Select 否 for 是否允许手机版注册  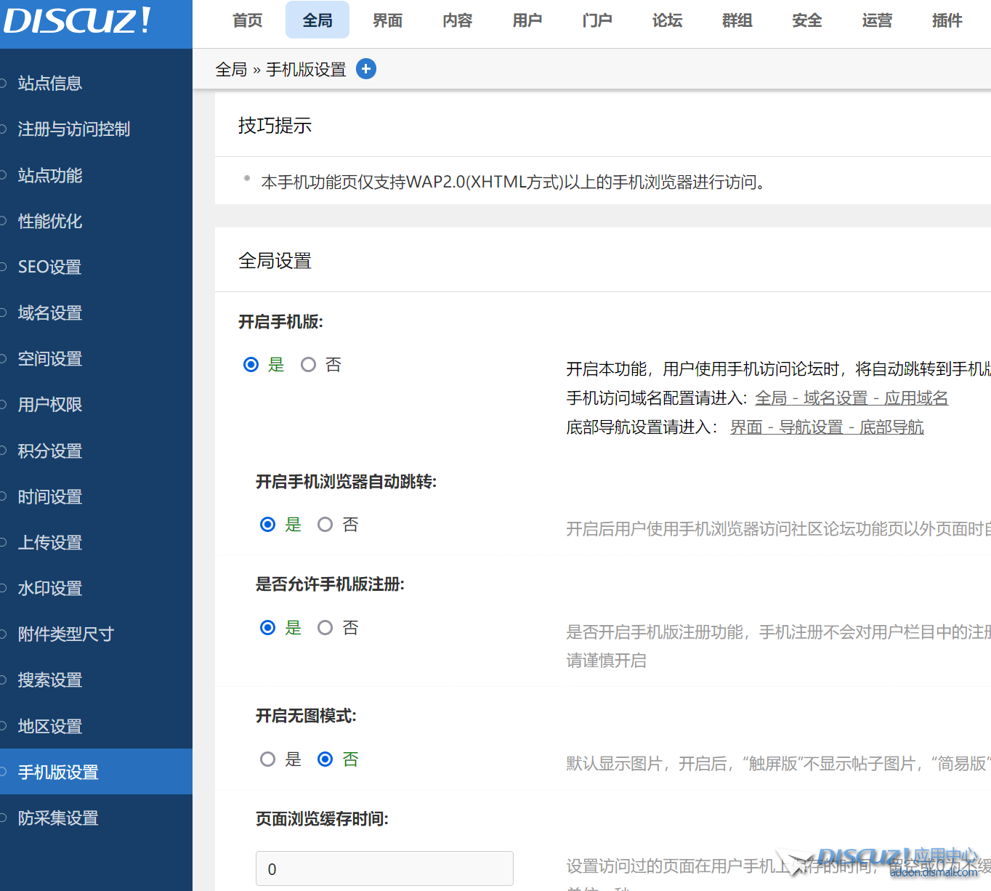325,628
